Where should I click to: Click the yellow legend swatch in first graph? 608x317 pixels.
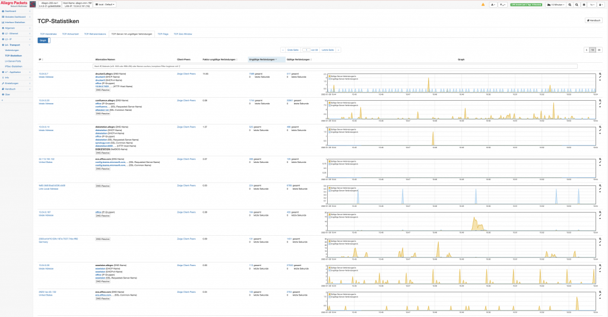coord(330,76)
